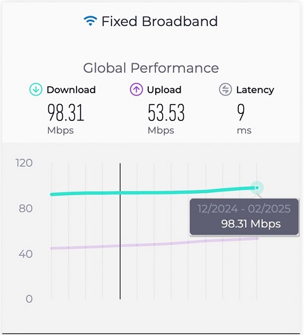
Task: Click the 53.53 upload speed value
Action: pyautogui.click(x=166, y=113)
